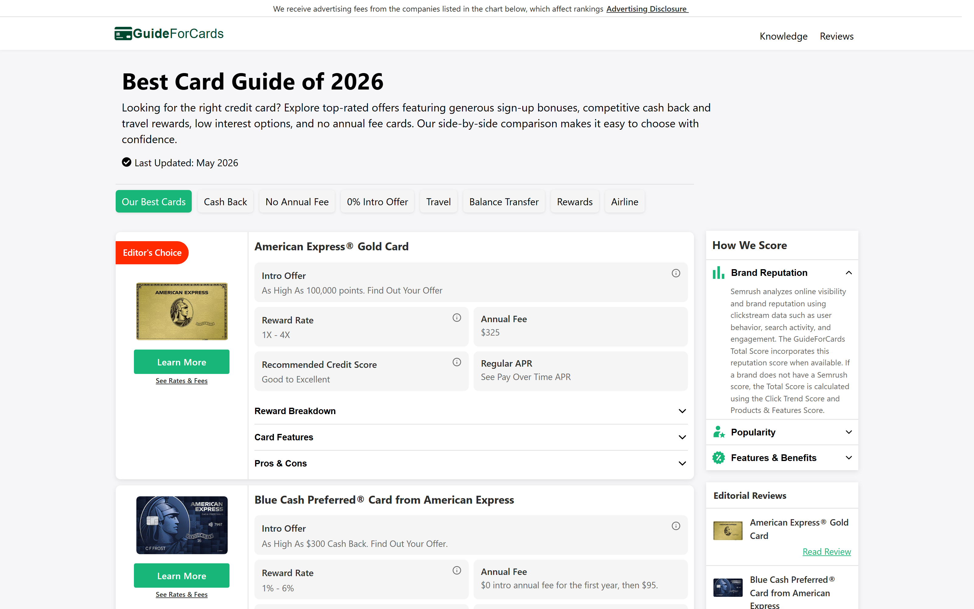This screenshot has height=609, width=974.
Task: Expand the Pros & Cons section
Action: tap(471, 463)
